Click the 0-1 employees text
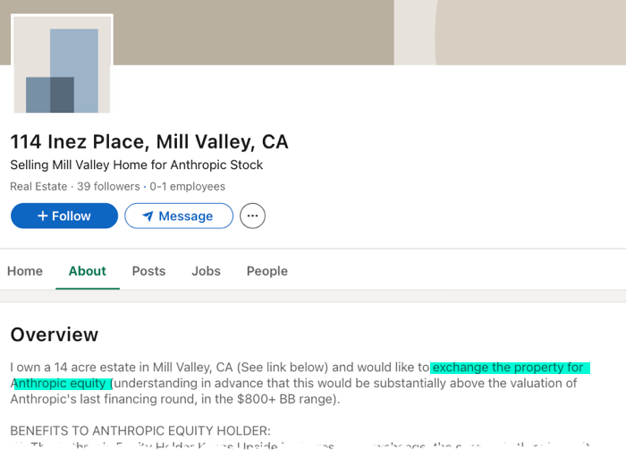This screenshot has height=467, width=626. [188, 187]
